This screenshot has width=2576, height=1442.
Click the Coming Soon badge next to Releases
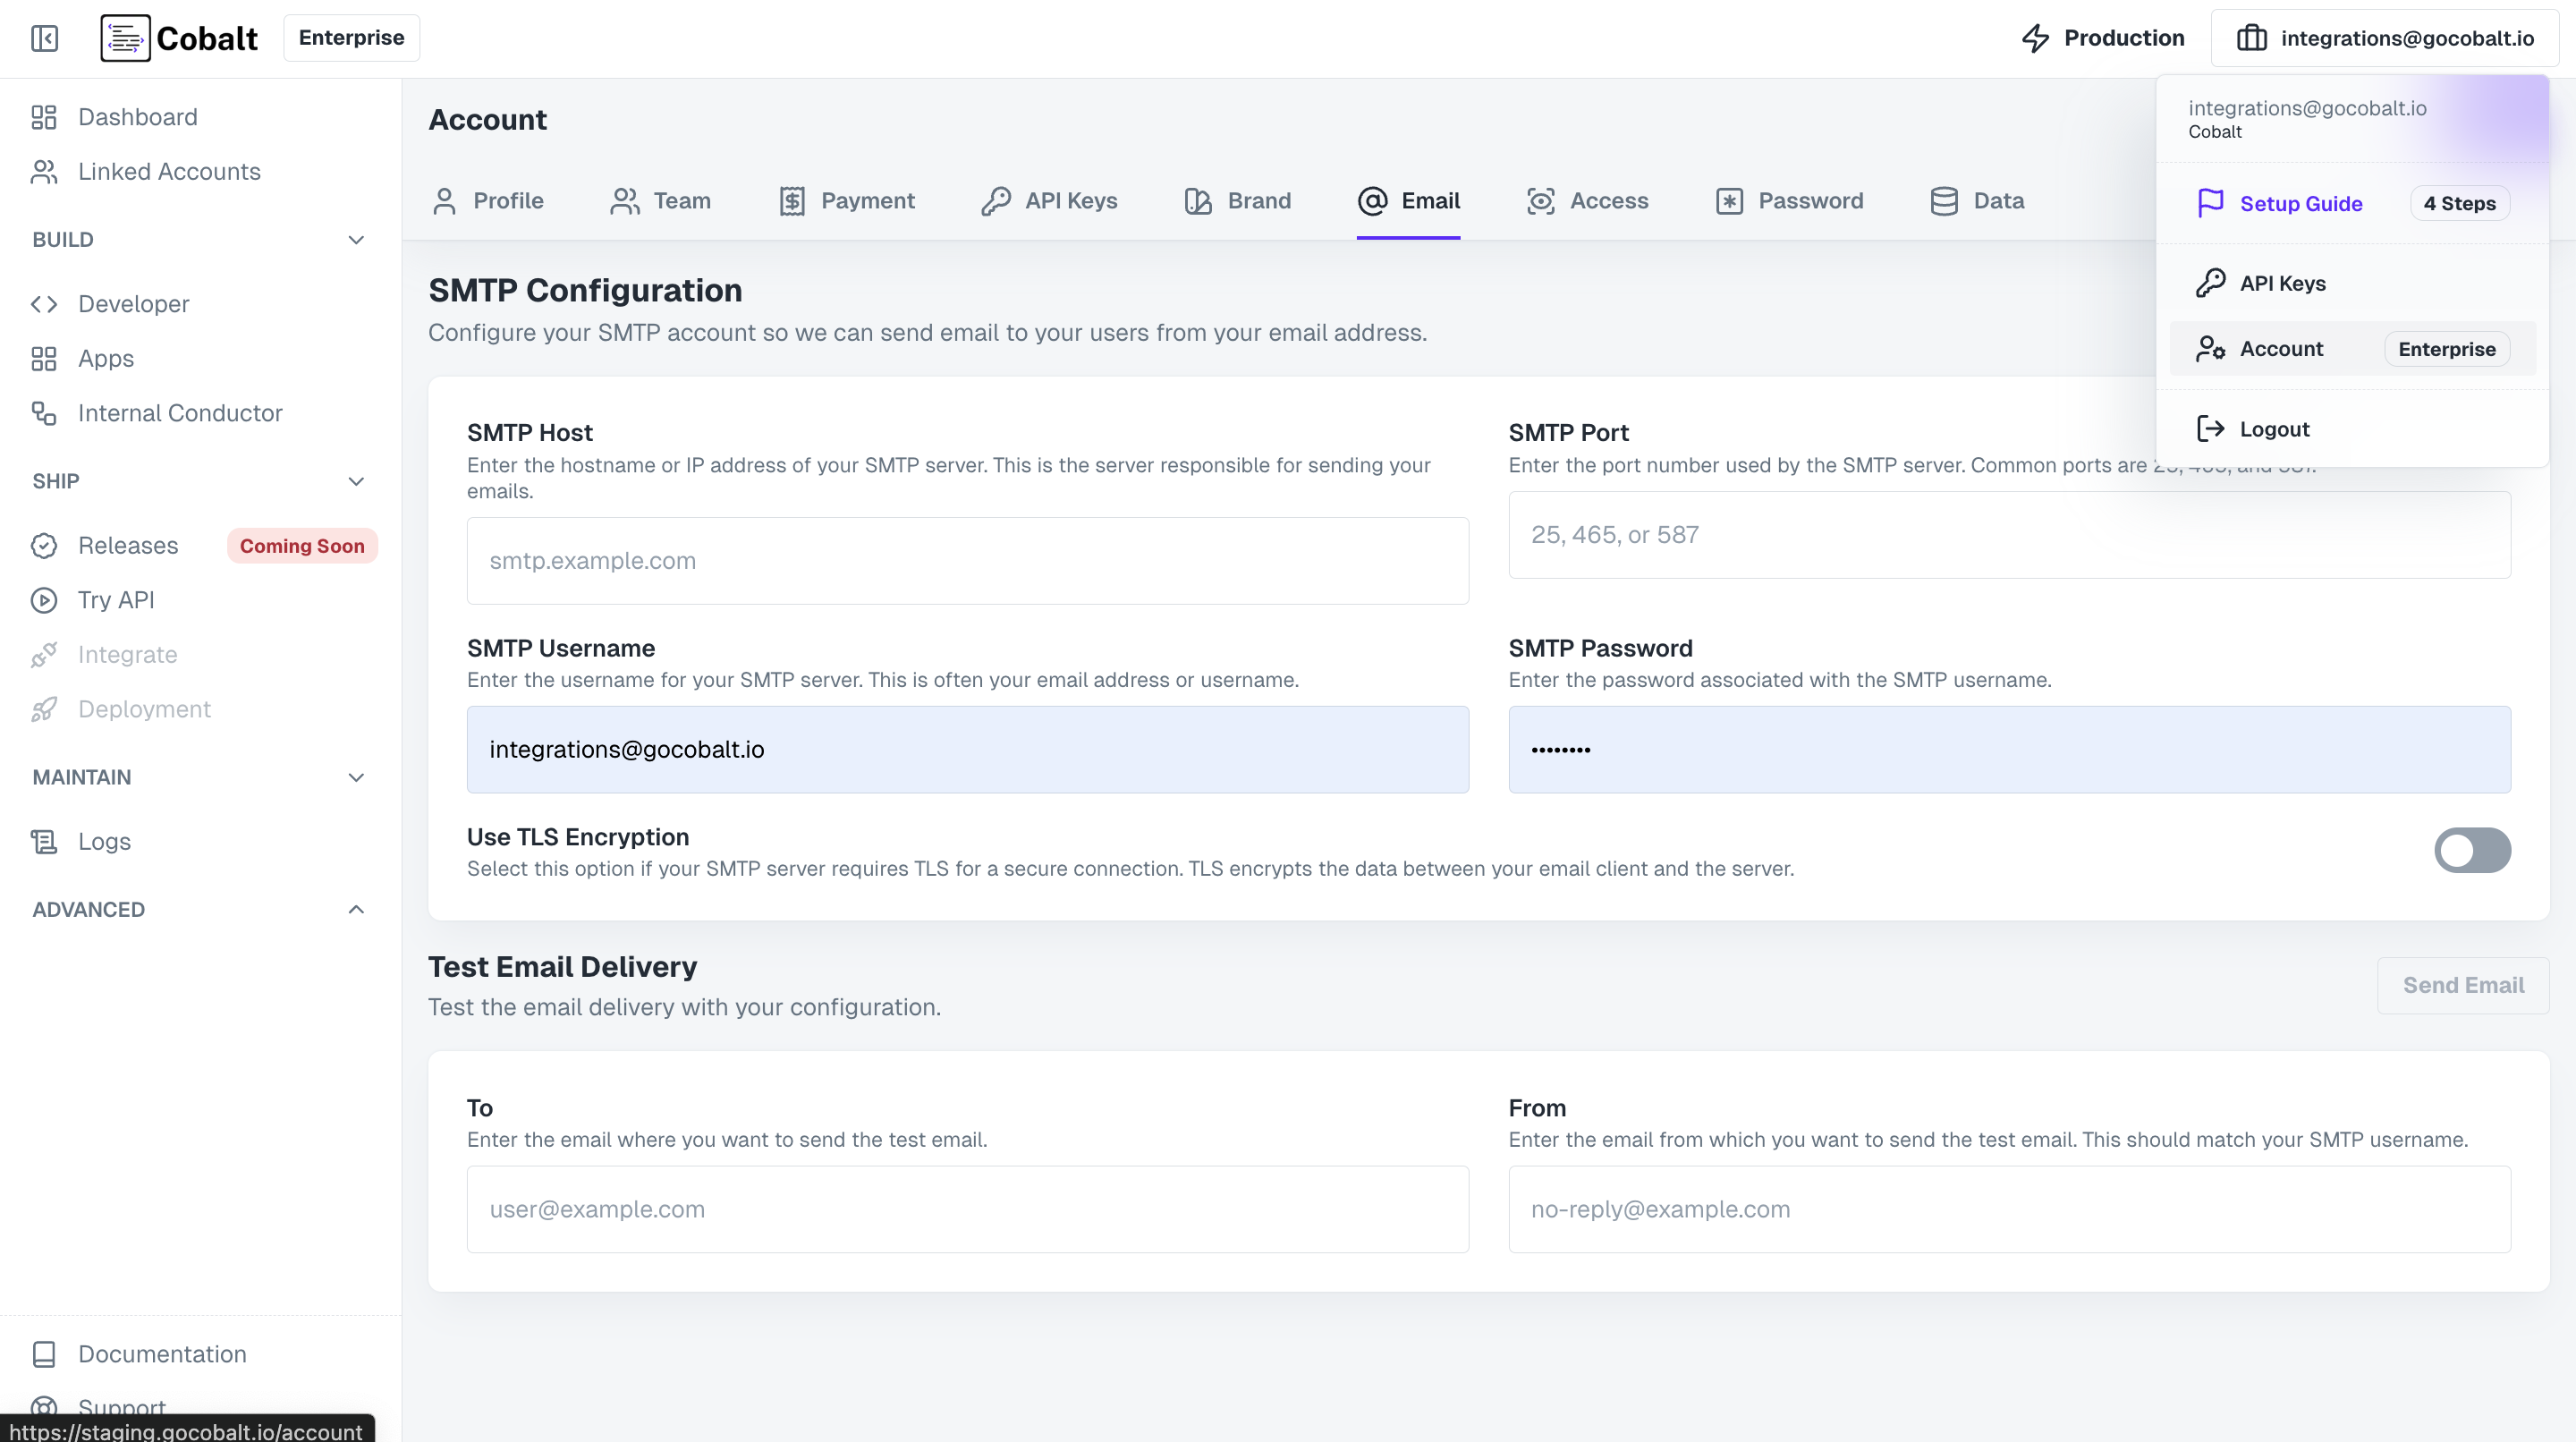pos(301,546)
